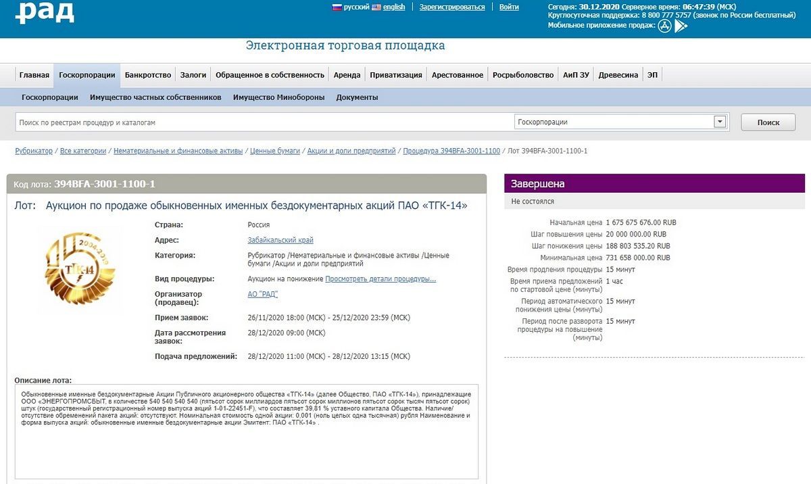Image resolution: width=811 pixels, height=484 pixels.
Task: Go to Рубрикатор breadcrumb link
Action: coord(34,151)
